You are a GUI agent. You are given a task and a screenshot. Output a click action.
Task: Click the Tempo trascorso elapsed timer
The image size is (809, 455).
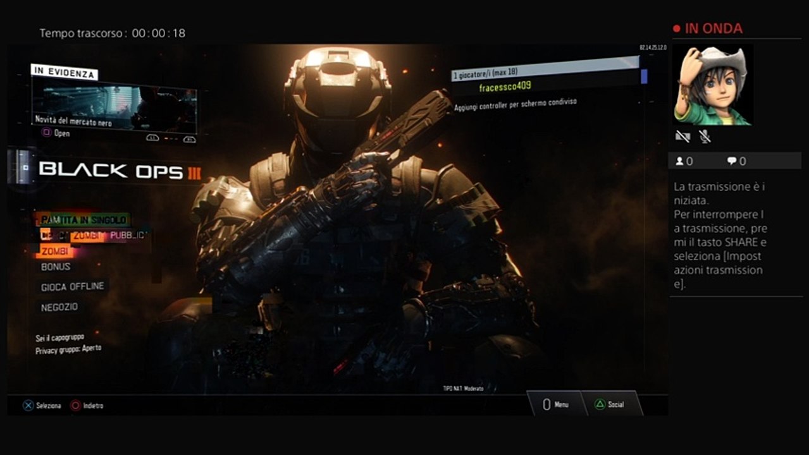click(113, 33)
